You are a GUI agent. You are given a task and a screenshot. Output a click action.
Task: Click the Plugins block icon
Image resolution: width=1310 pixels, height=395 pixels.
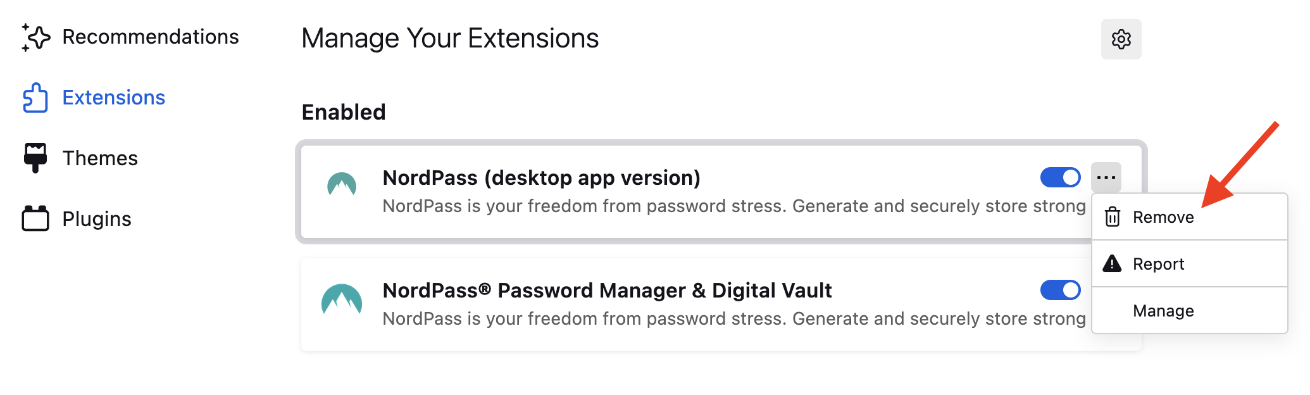35,218
